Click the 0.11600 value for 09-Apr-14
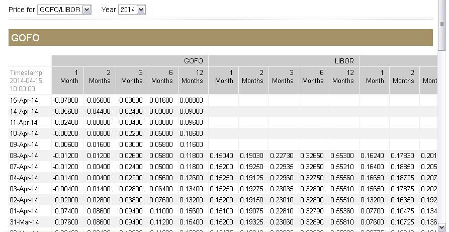The width and height of the screenshot is (449, 232). 191,144
